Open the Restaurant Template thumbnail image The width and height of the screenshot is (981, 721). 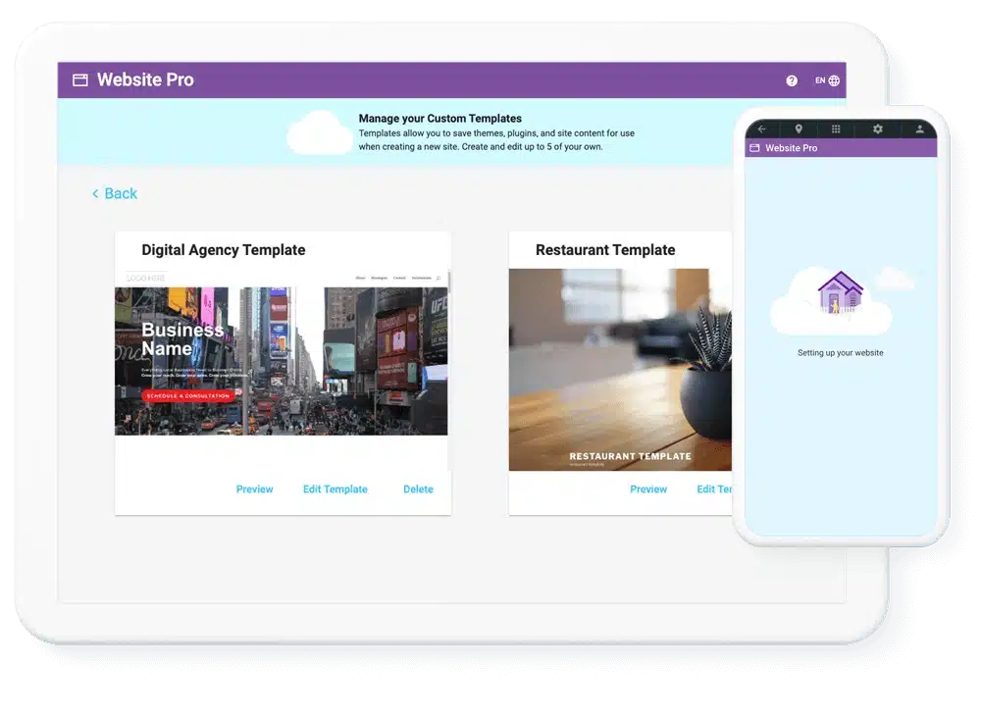point(620,368)
